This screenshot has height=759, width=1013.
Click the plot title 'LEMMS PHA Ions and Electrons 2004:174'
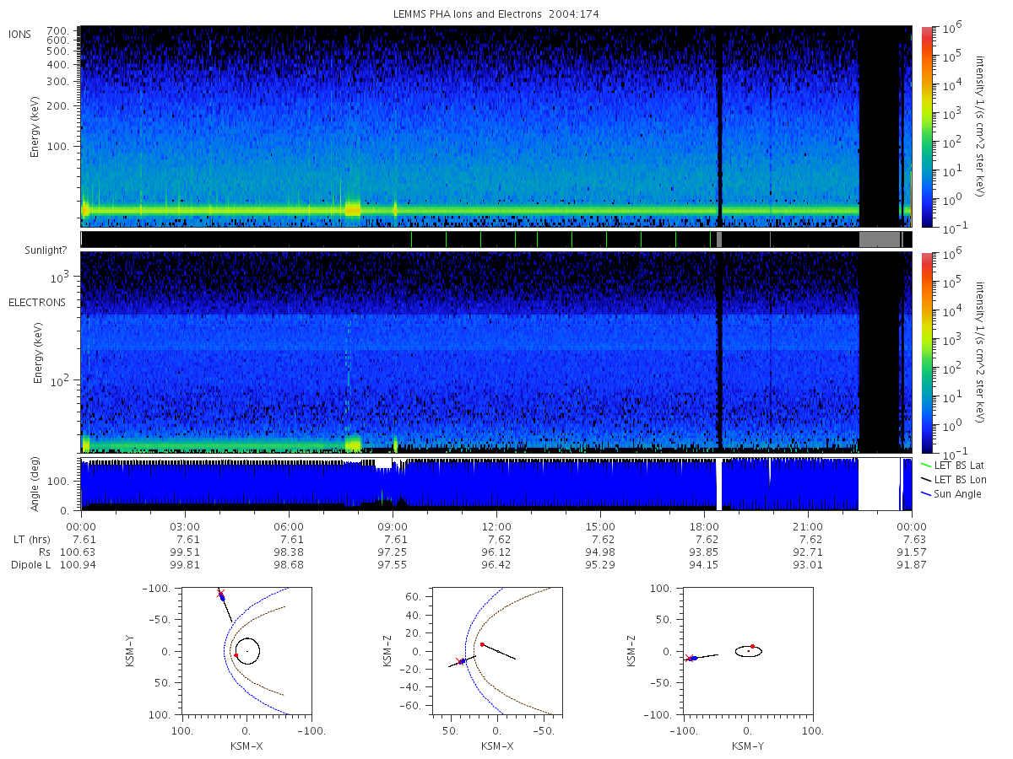tap(496, 14)
